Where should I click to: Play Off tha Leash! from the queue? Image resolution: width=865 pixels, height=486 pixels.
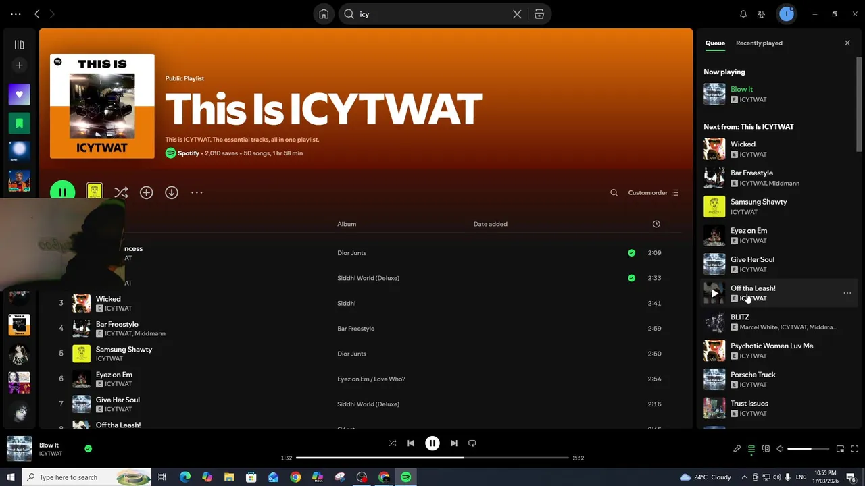[714, 294]
